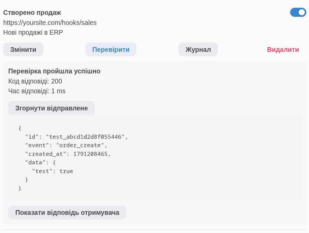Click 'Час відповіді: 1 ms' line
Image resolution: width=309 pixels, height=233 pixels.
pyautogui.click(x=37, y=91)
